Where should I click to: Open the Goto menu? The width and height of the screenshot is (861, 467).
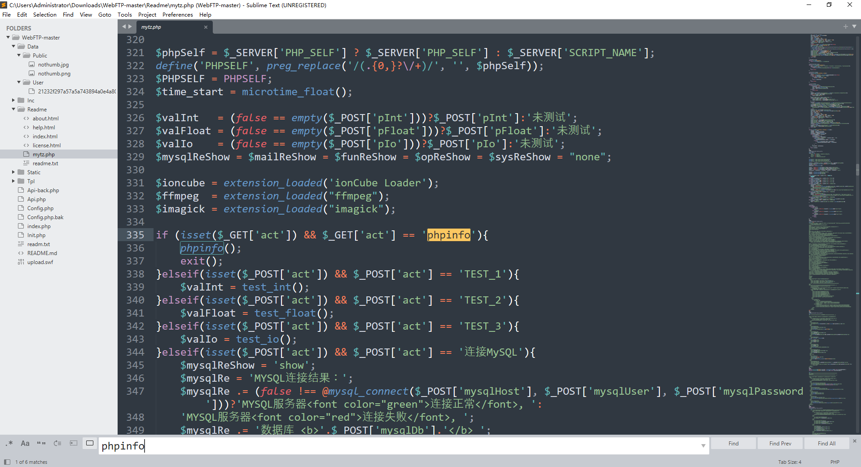click(x=105, y=15)
